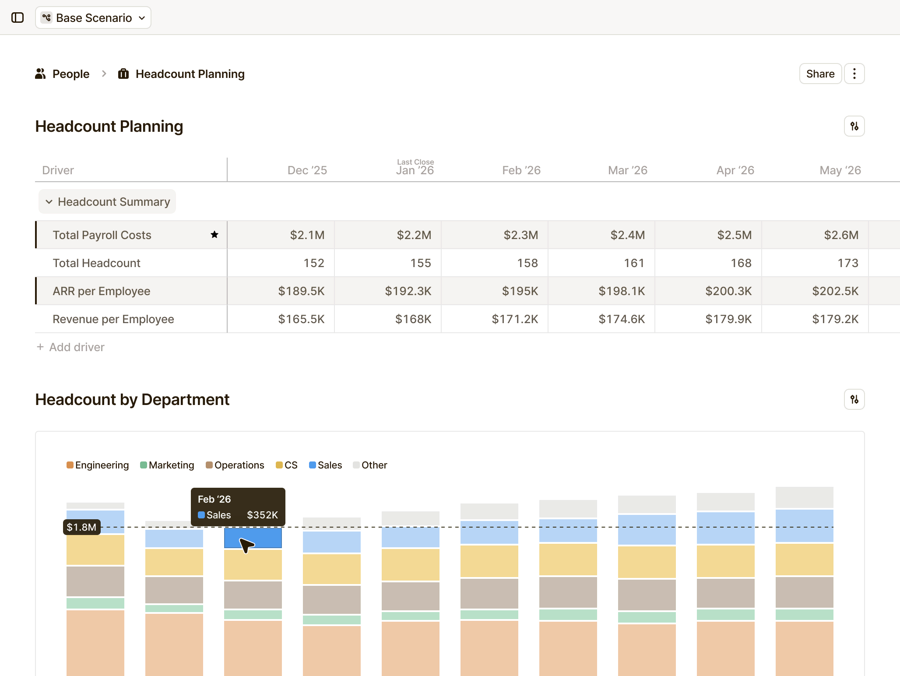Click the branch icon inside Base Scenario button

tap(47, 18)
